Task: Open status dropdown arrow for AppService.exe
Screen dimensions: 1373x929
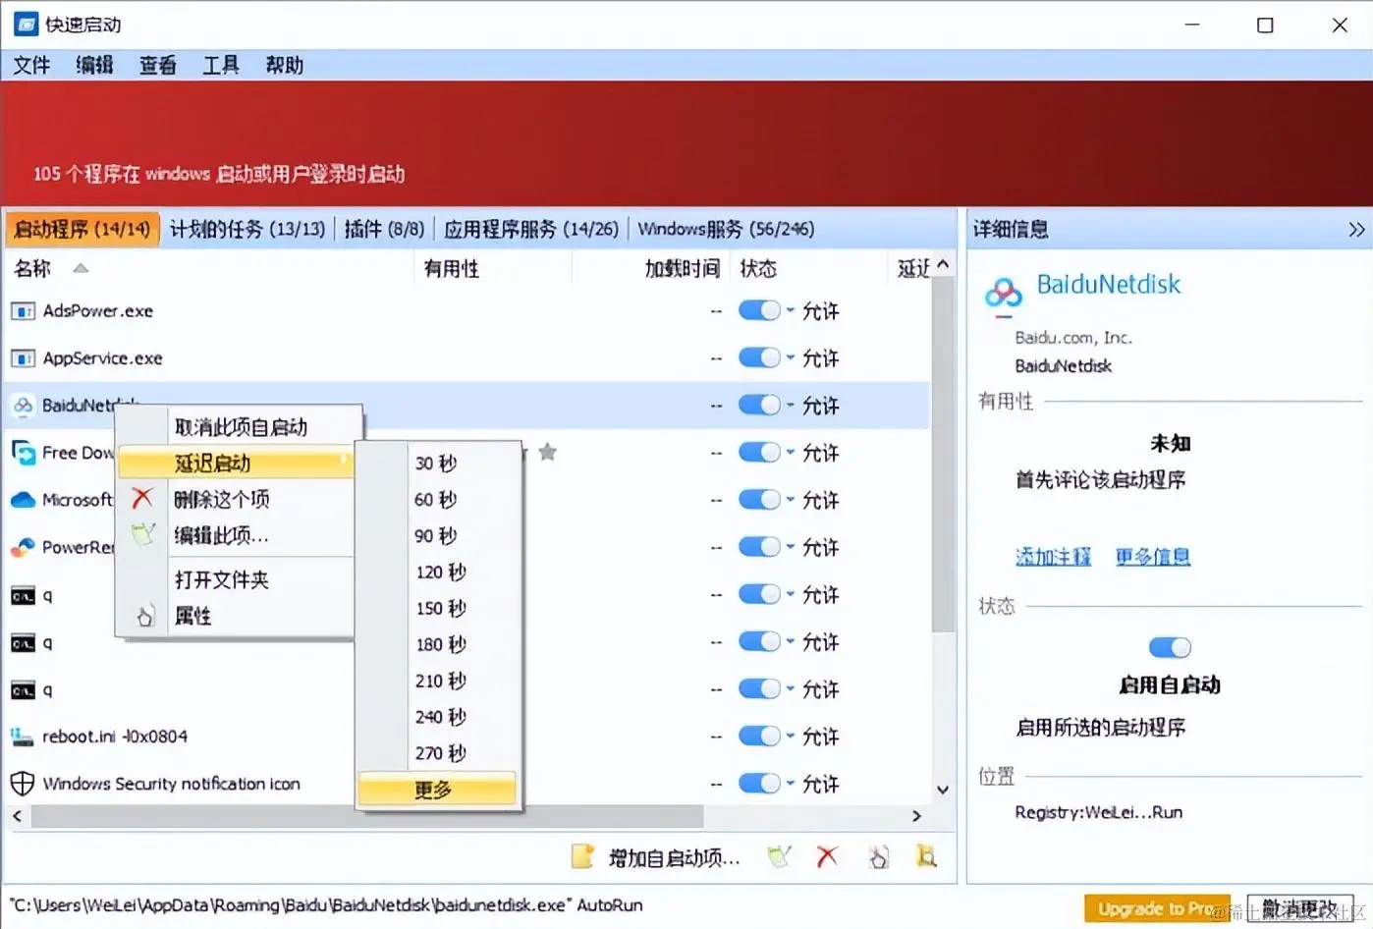Action: pos(790,358)
